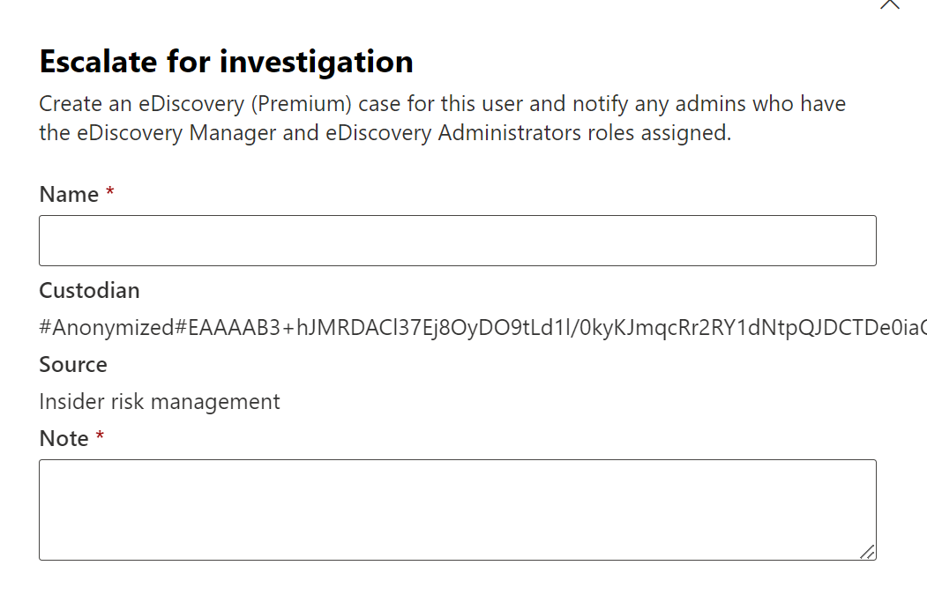Screen dimensions: 927x610
Task: Click the red asterisk beside Name
Action: pyautogui.click(x=110, y=194)
